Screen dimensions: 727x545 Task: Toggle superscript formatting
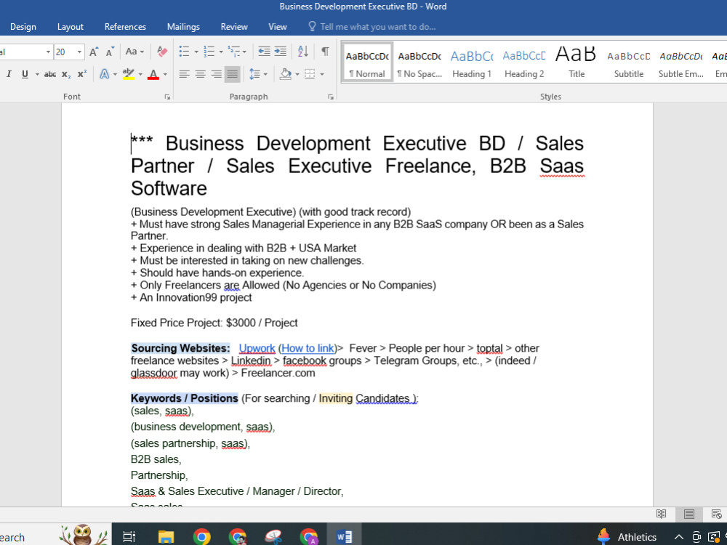click(x=82, y=74)
